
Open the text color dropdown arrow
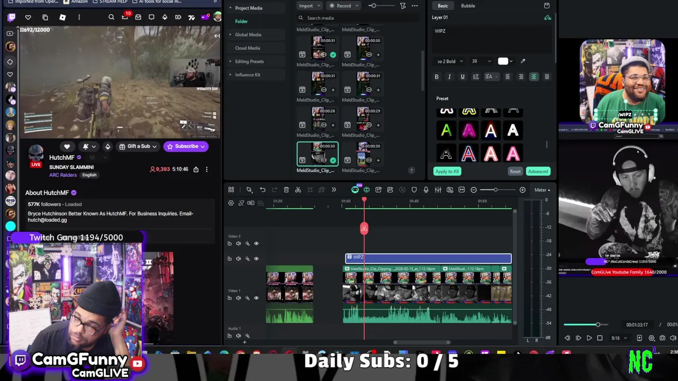[511, 61]
